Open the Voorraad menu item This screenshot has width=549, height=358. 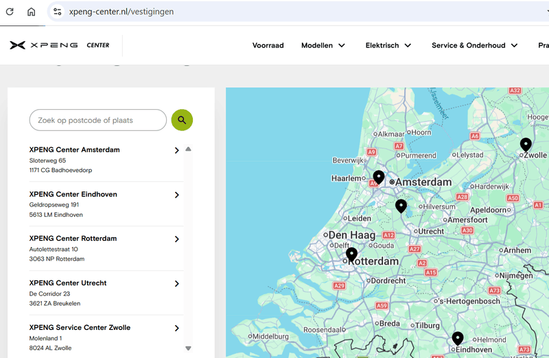click(x=268, y=45)
